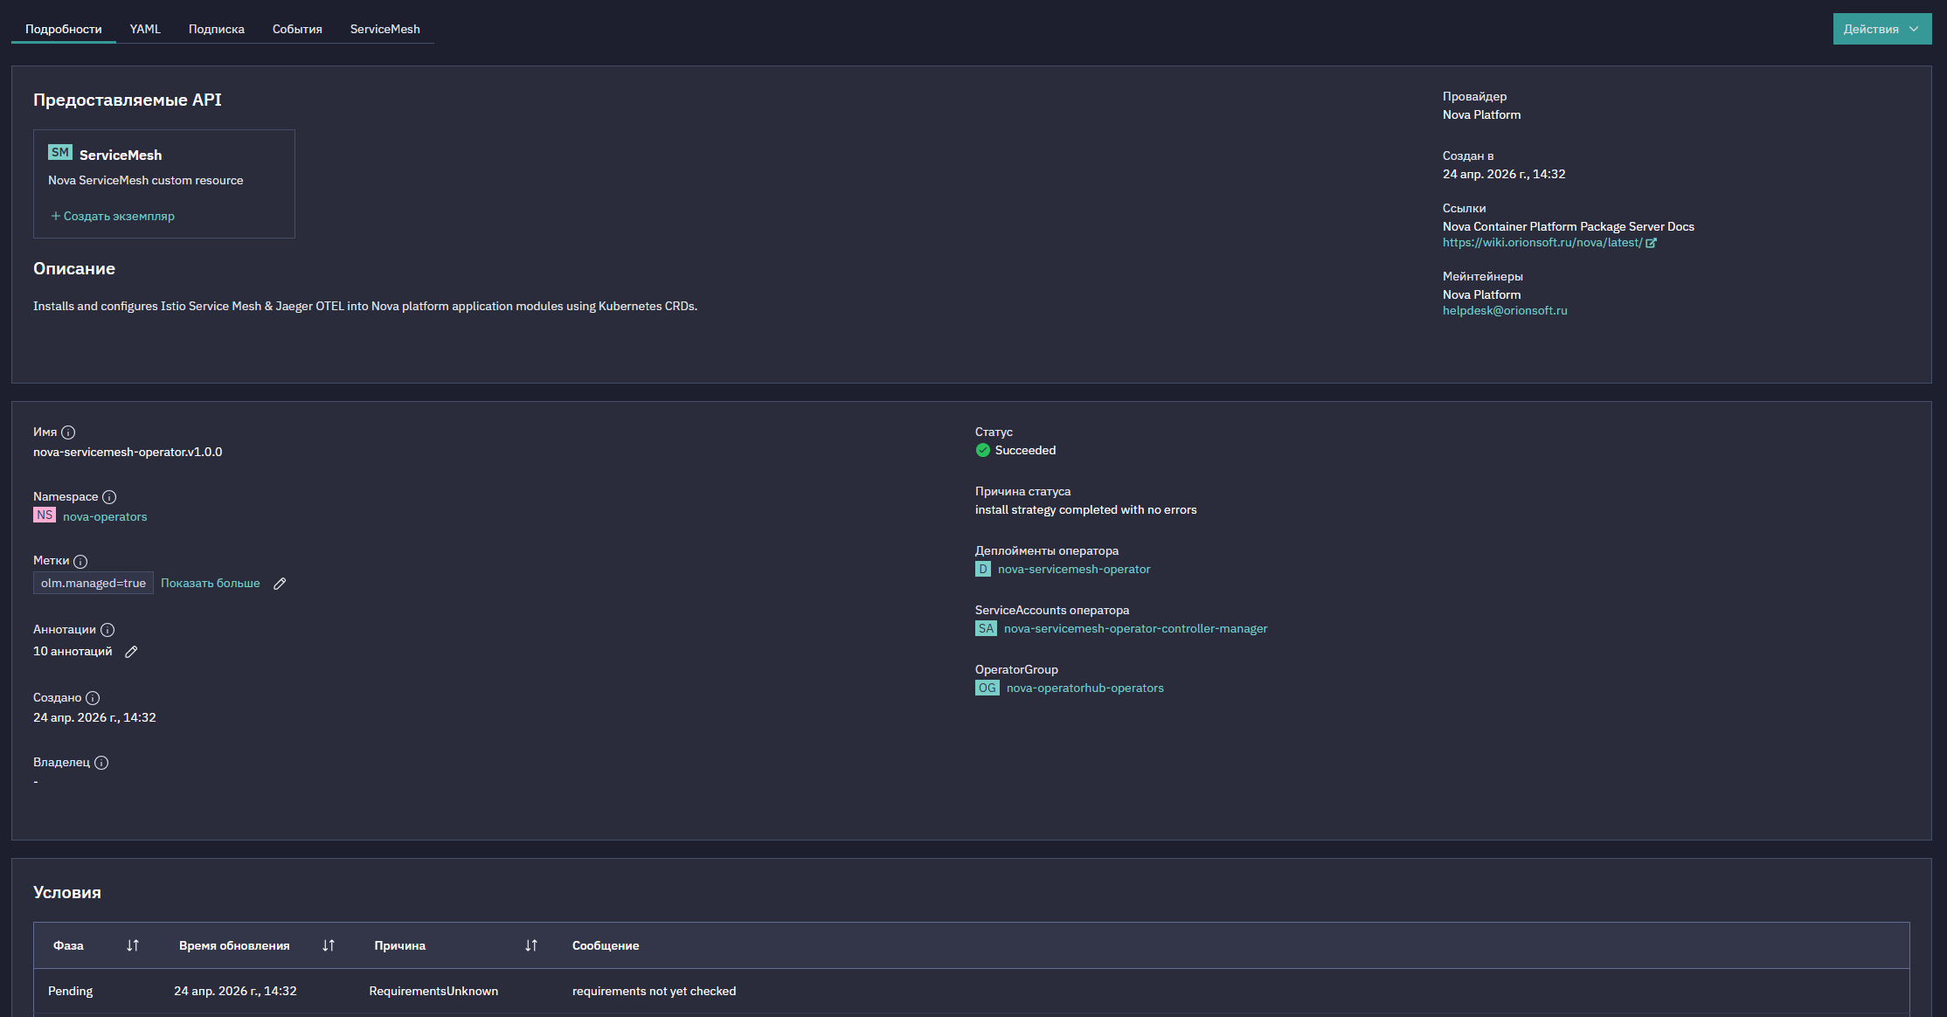1947x1017 pixels.
Task: Click helpdesk@orionsoft.ru email link
Action: (1505, 310)
